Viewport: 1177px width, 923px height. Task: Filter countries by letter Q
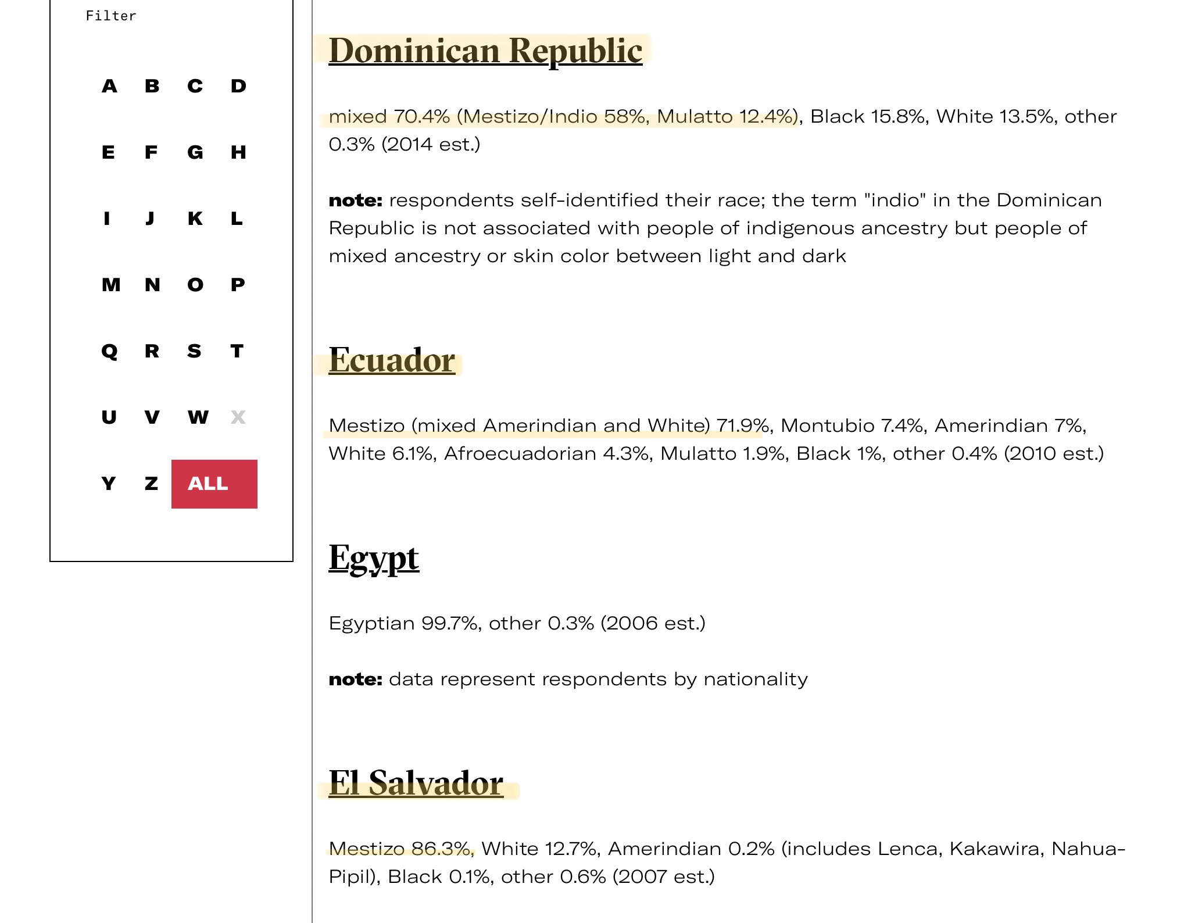pos(109,352)
